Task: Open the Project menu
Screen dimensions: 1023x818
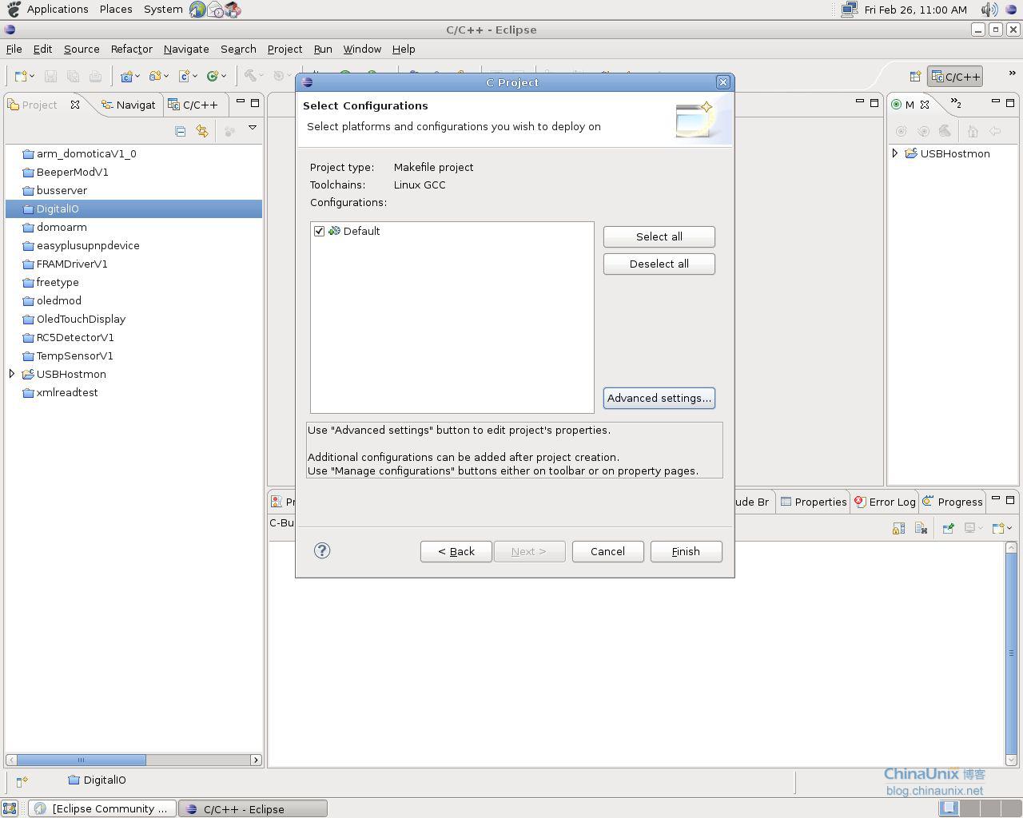Action: [285, 49]
